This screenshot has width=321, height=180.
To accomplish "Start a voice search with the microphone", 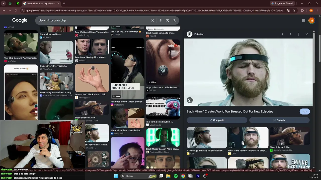I will (x=161, y=20).
